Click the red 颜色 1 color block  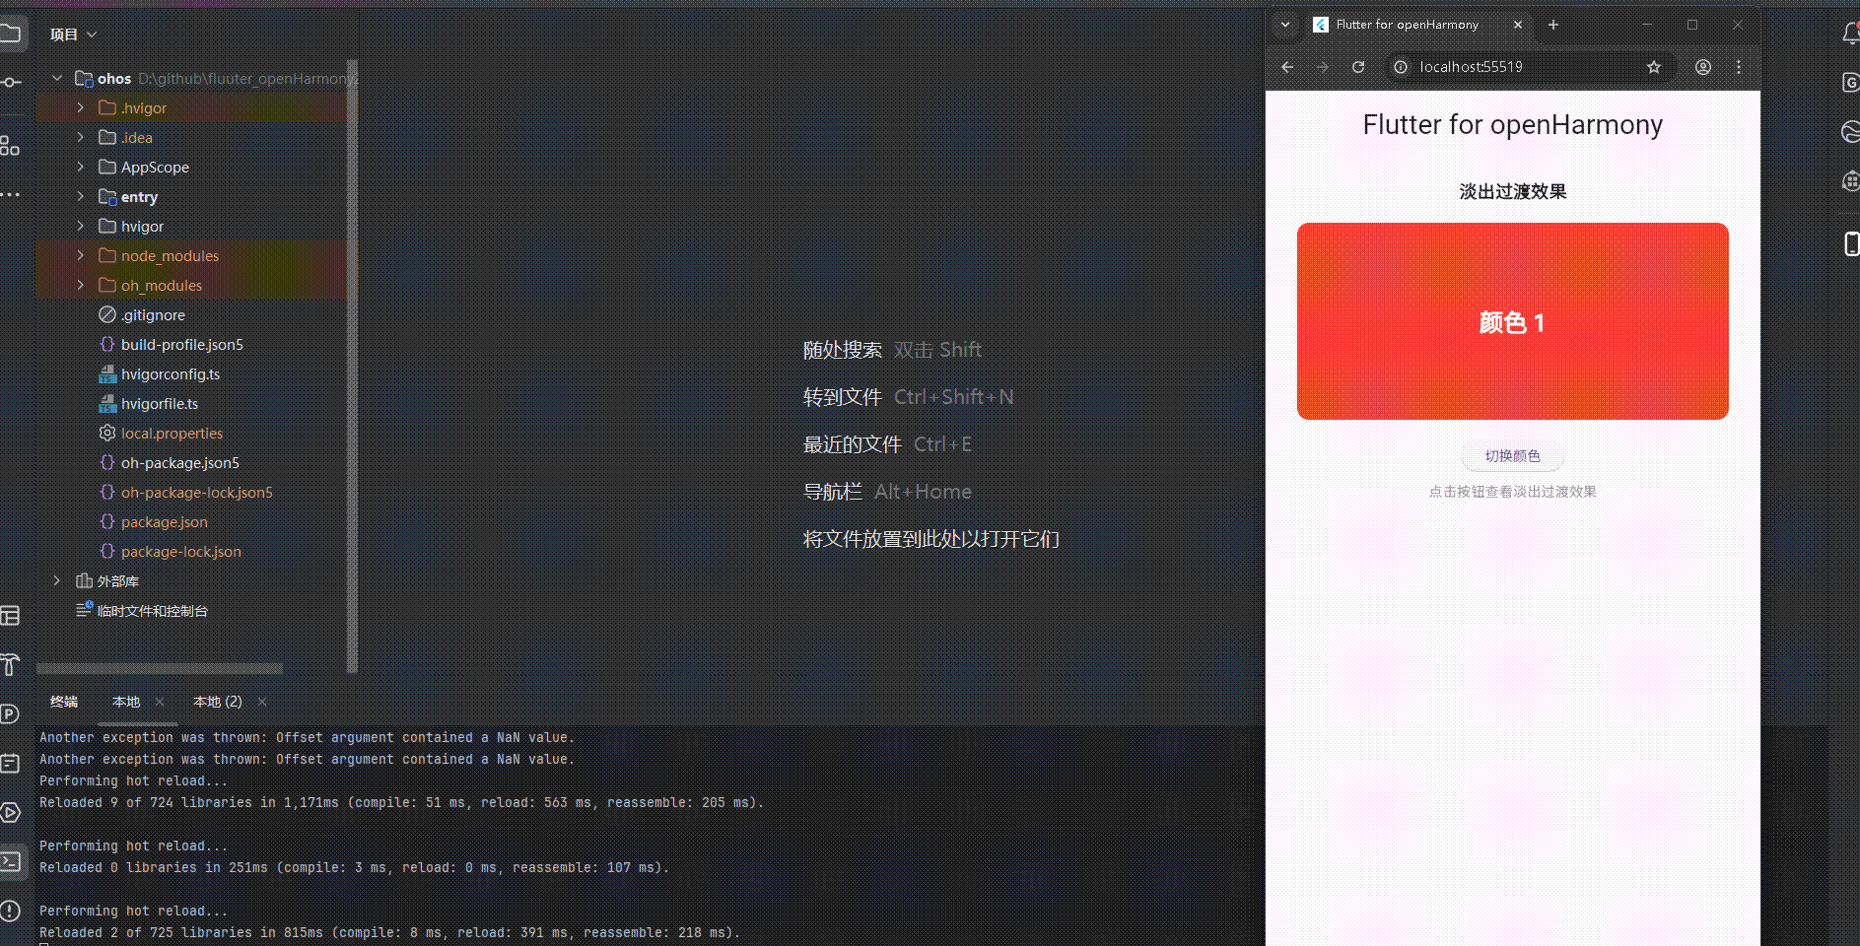pos(1511,321)
